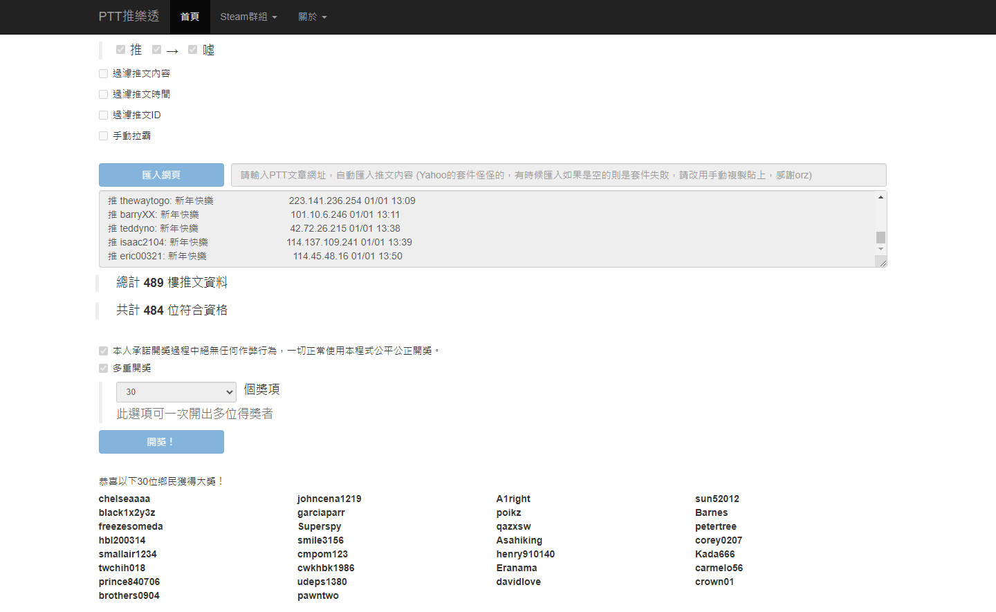Click winner name johncena1219

click(329, 499)
